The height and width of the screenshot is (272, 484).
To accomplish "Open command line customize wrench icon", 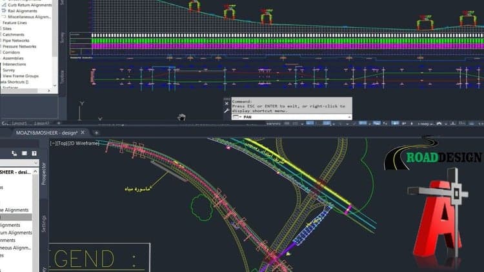I will coord(227,111).
